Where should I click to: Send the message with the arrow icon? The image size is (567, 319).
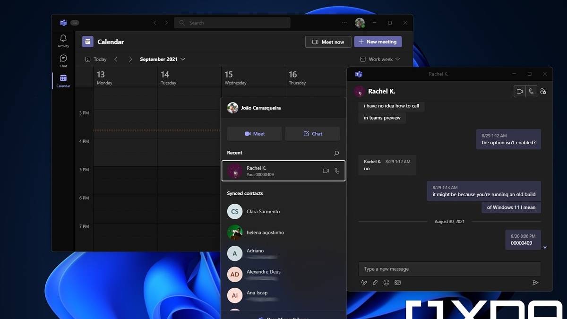[x=535, y=283]
